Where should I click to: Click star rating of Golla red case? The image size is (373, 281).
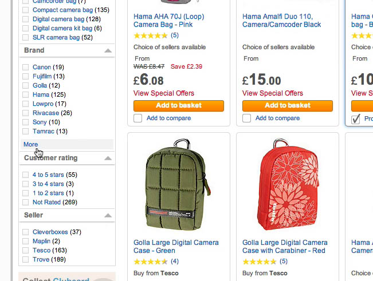point(260,262)
